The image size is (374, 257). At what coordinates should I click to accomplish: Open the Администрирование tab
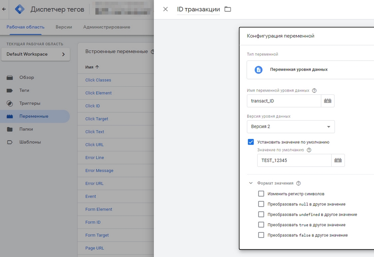pos(106,27)
